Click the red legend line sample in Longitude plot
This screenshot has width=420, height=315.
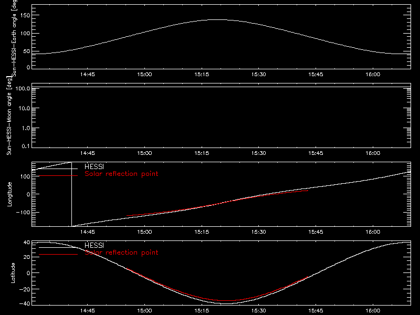[58, 176]
